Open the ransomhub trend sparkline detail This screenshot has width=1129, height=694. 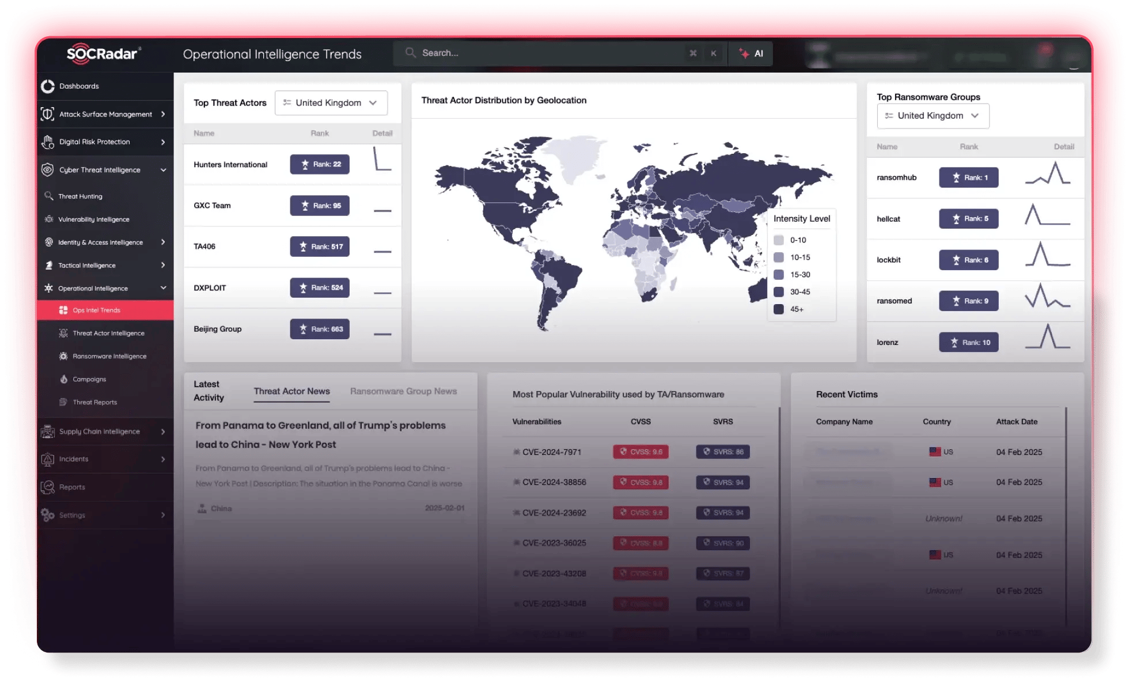tap(1048, 173)
